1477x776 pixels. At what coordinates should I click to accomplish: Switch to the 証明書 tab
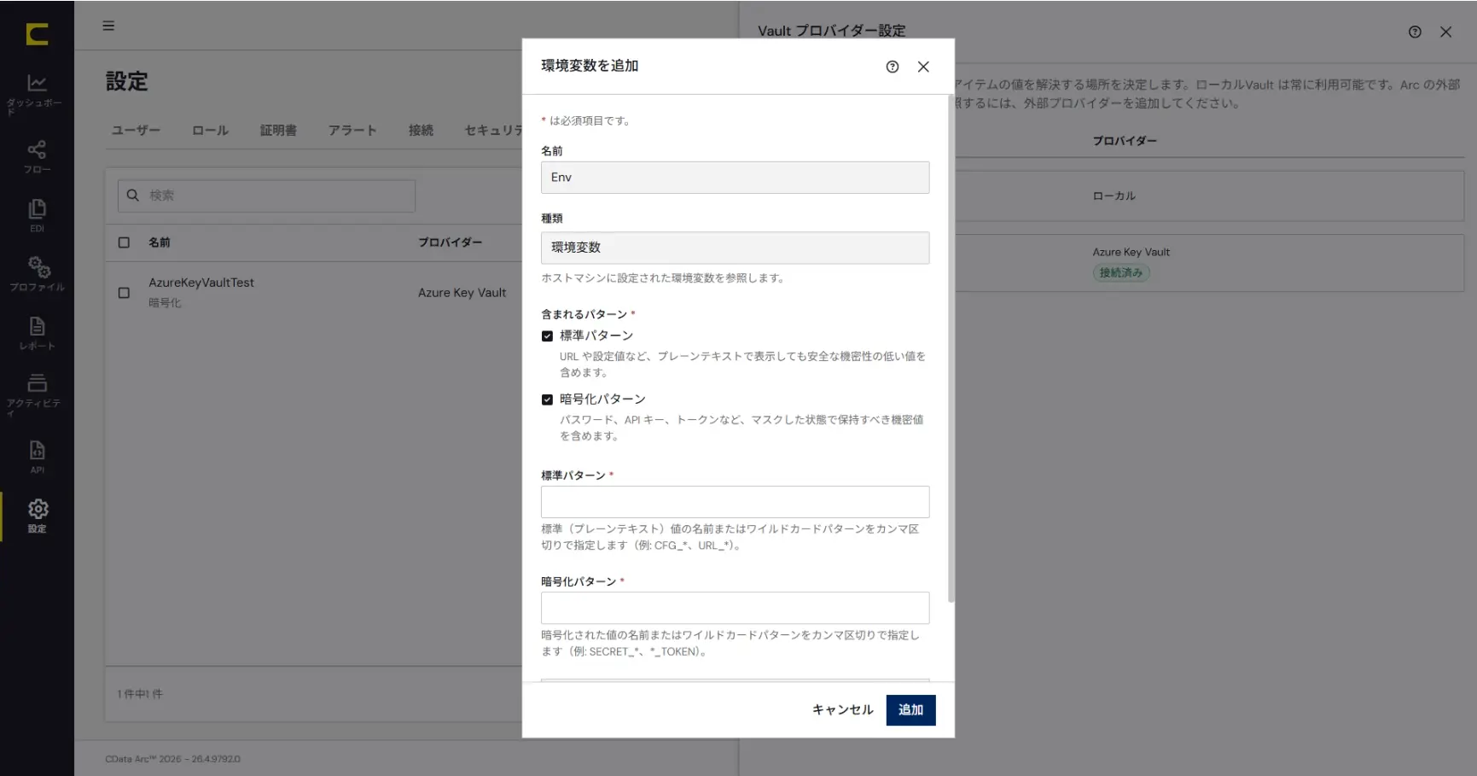pyautogui.click(x=278, y=131)
